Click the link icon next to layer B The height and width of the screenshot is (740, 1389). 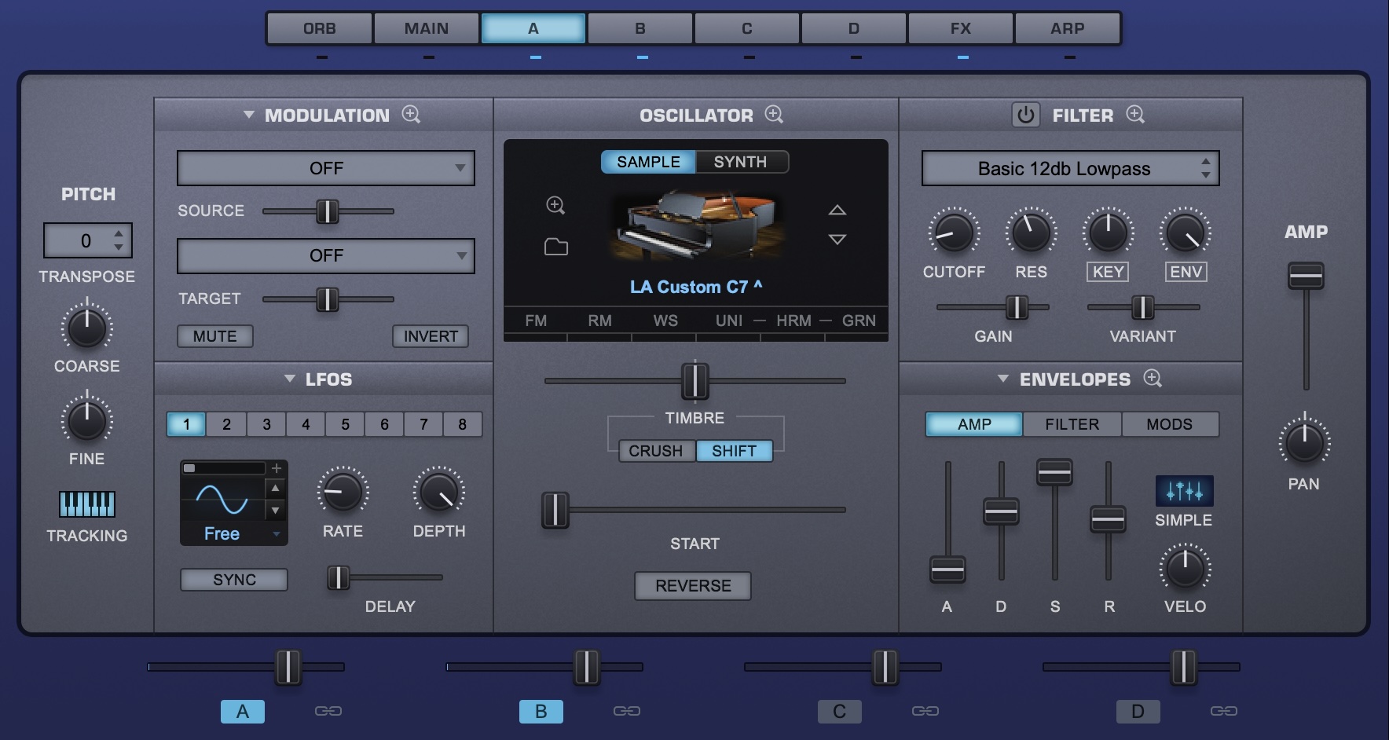tap(627, 711)
